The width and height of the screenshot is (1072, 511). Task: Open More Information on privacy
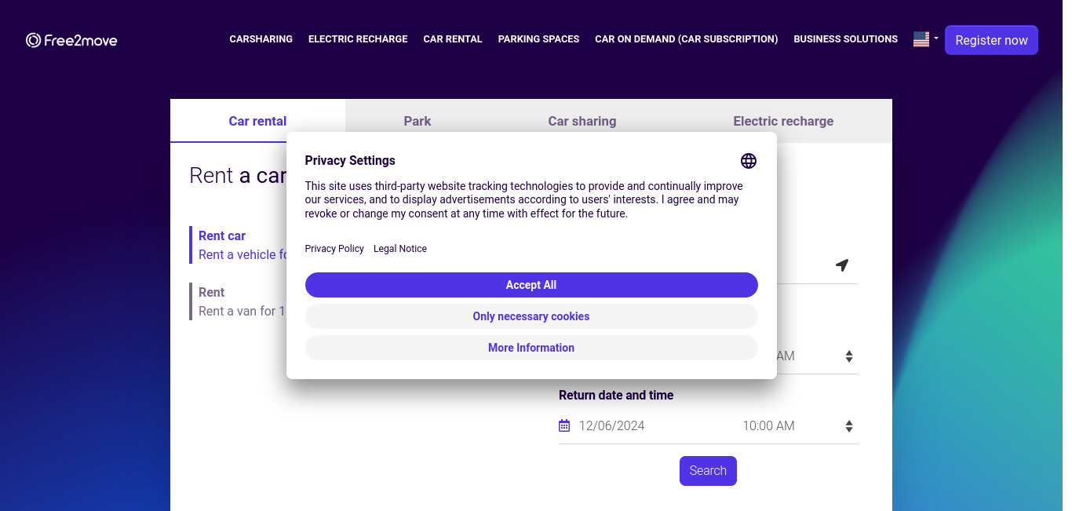[x=531, y=348]
